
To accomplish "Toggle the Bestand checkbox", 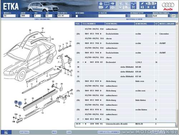I will click(77, 16).
